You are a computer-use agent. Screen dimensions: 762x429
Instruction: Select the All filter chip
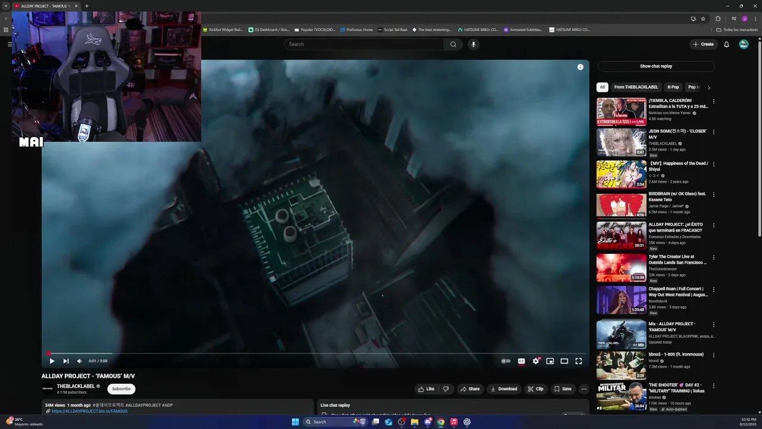(602, 87)
